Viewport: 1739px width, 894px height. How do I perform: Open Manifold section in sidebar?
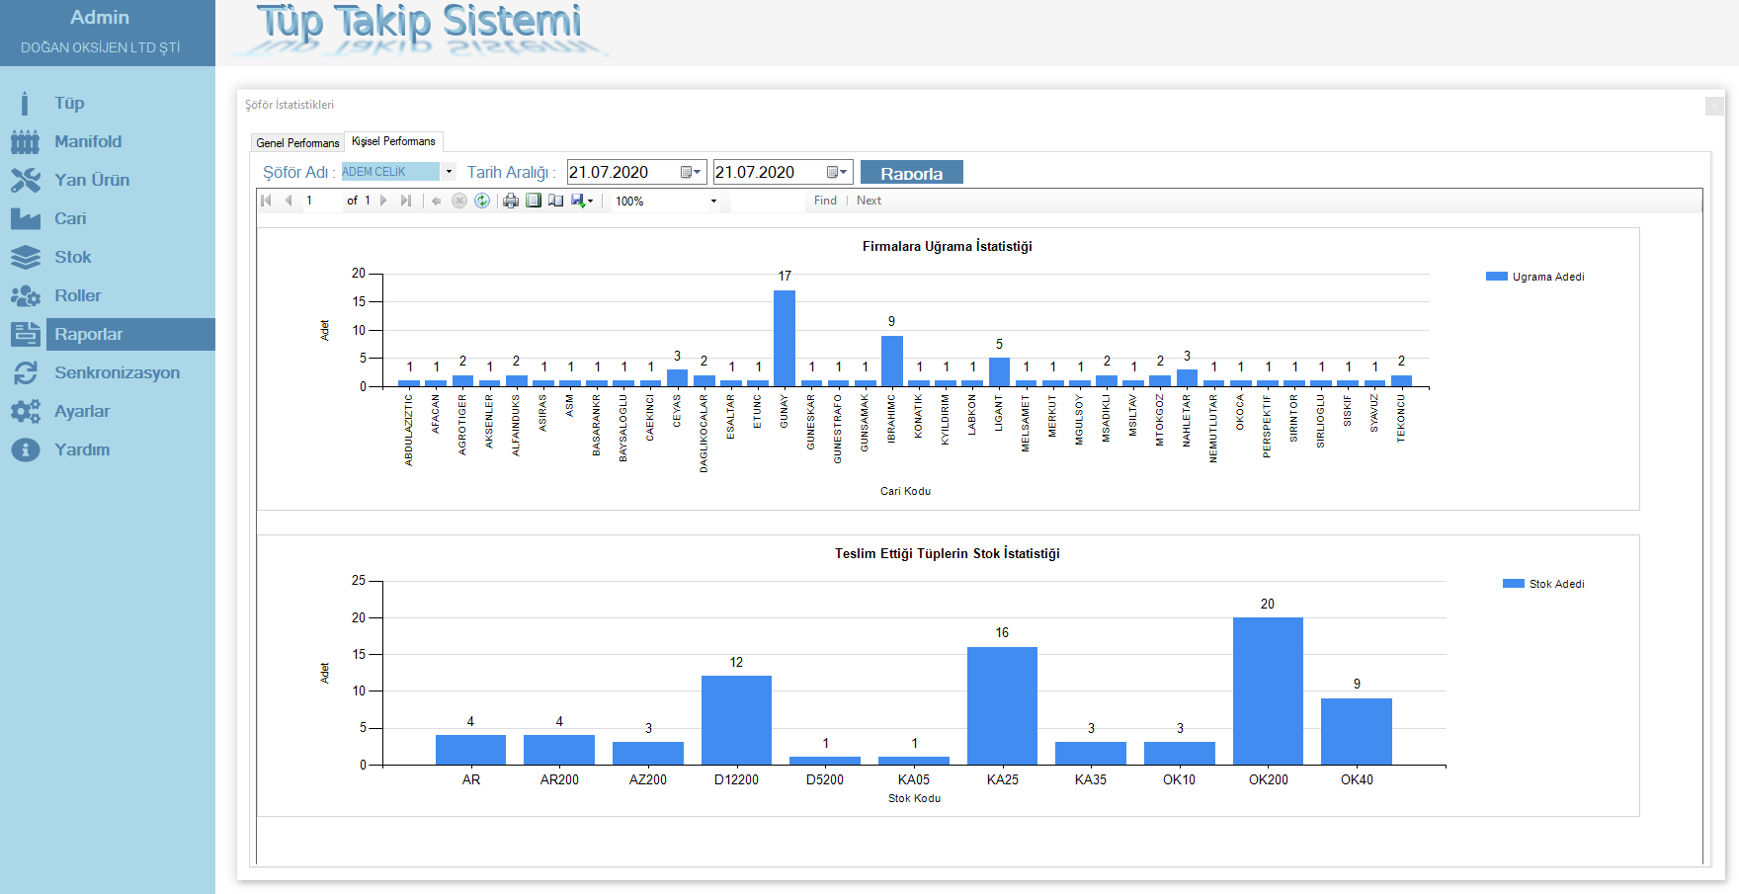88,141
